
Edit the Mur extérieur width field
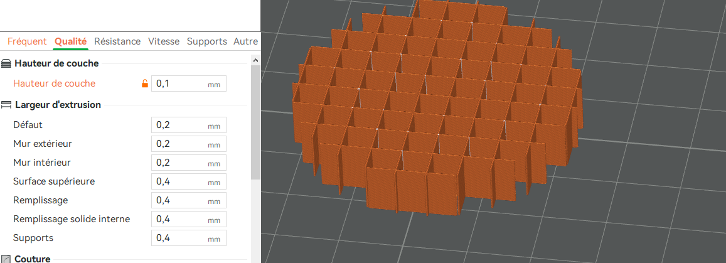(189, 144)
